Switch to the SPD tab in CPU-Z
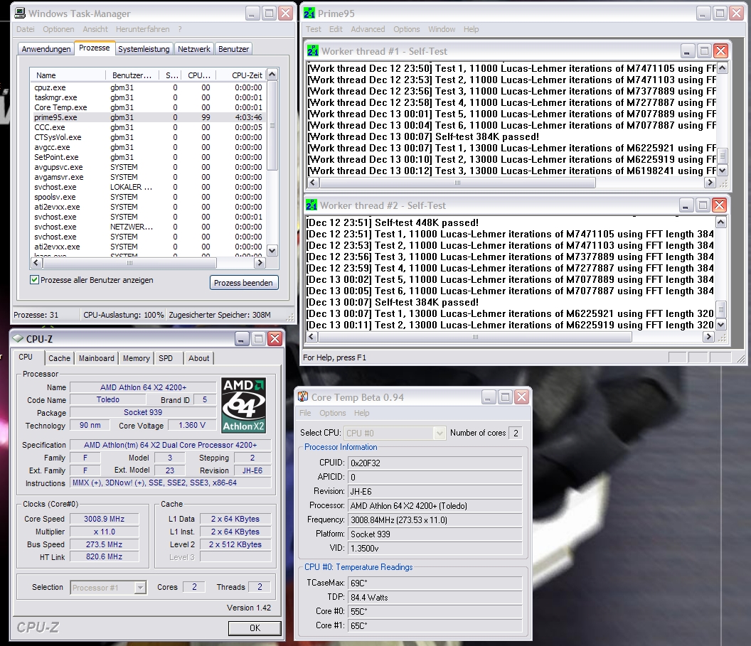This screenshot has height=646, width=751. 166,358
